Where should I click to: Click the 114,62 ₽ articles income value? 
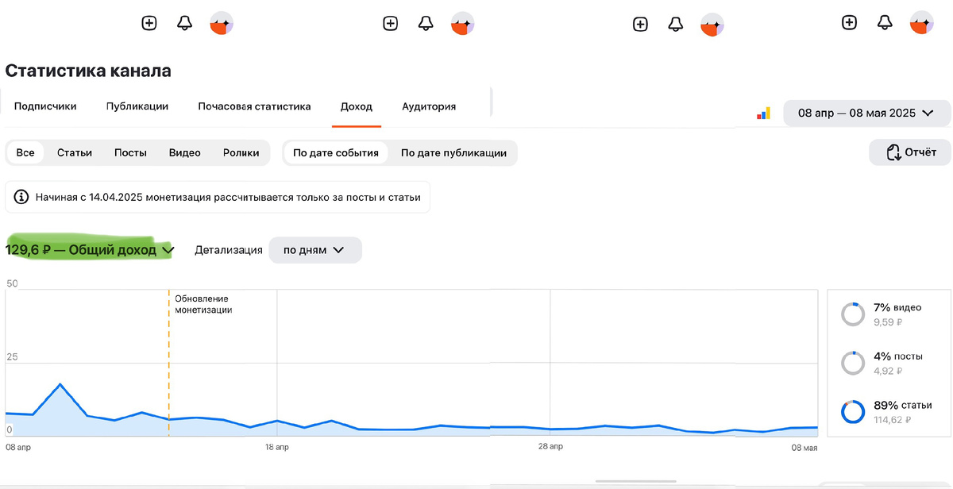click(893, 420)
